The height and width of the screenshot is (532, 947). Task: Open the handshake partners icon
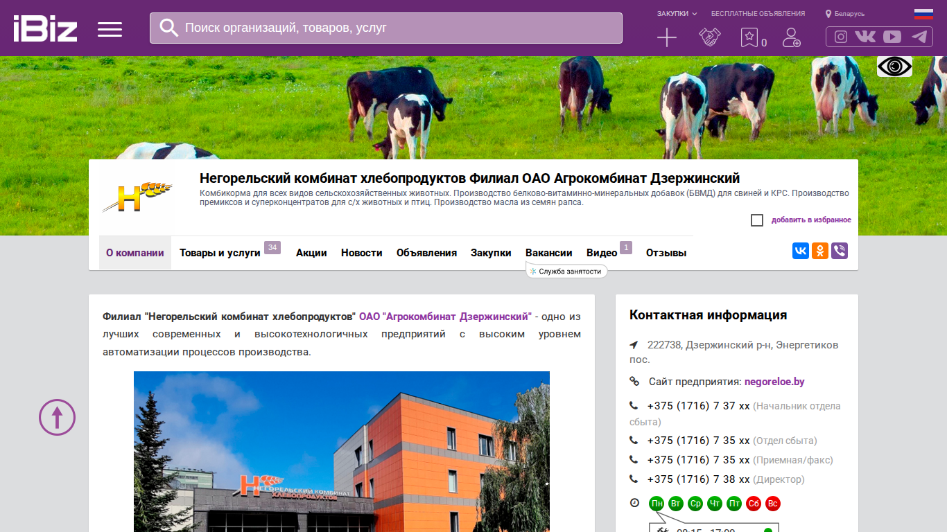coord(710,37)
